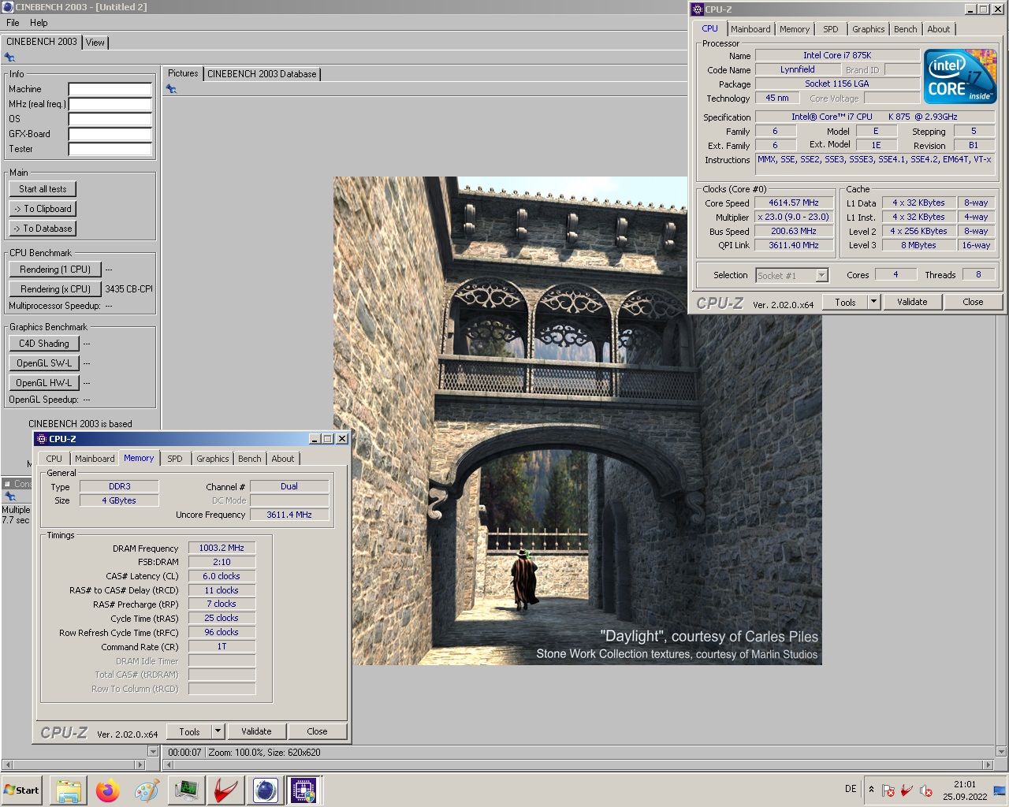This screenshot has height=807, width=1009.
Task: Click the To Database button
Action: pos(43,229)
